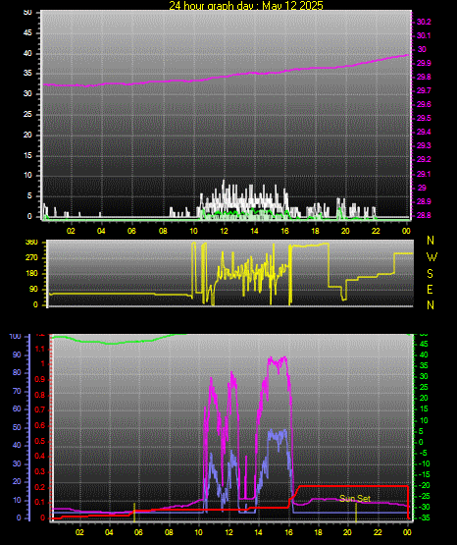Select the 0.7 red axis value
The width and height of the screenshot is (457, 545).
pos(40,409)
